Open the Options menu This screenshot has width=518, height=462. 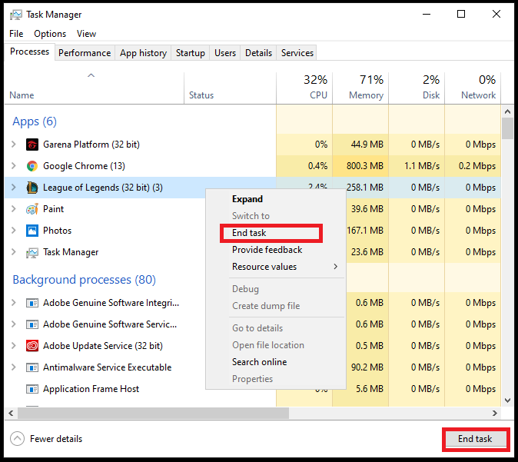(x=50, y=34)
